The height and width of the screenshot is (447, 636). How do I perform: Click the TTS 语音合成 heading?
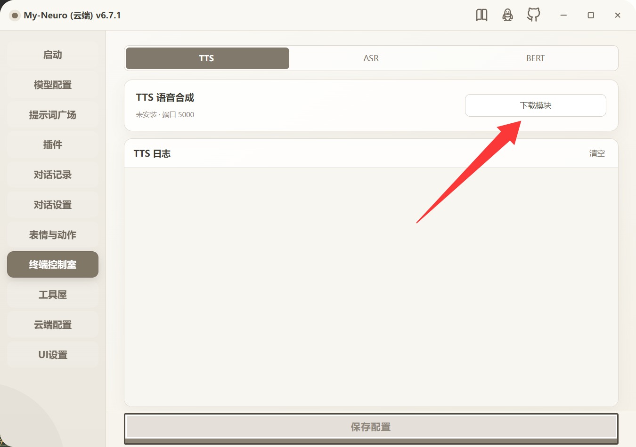pos(165,97)
